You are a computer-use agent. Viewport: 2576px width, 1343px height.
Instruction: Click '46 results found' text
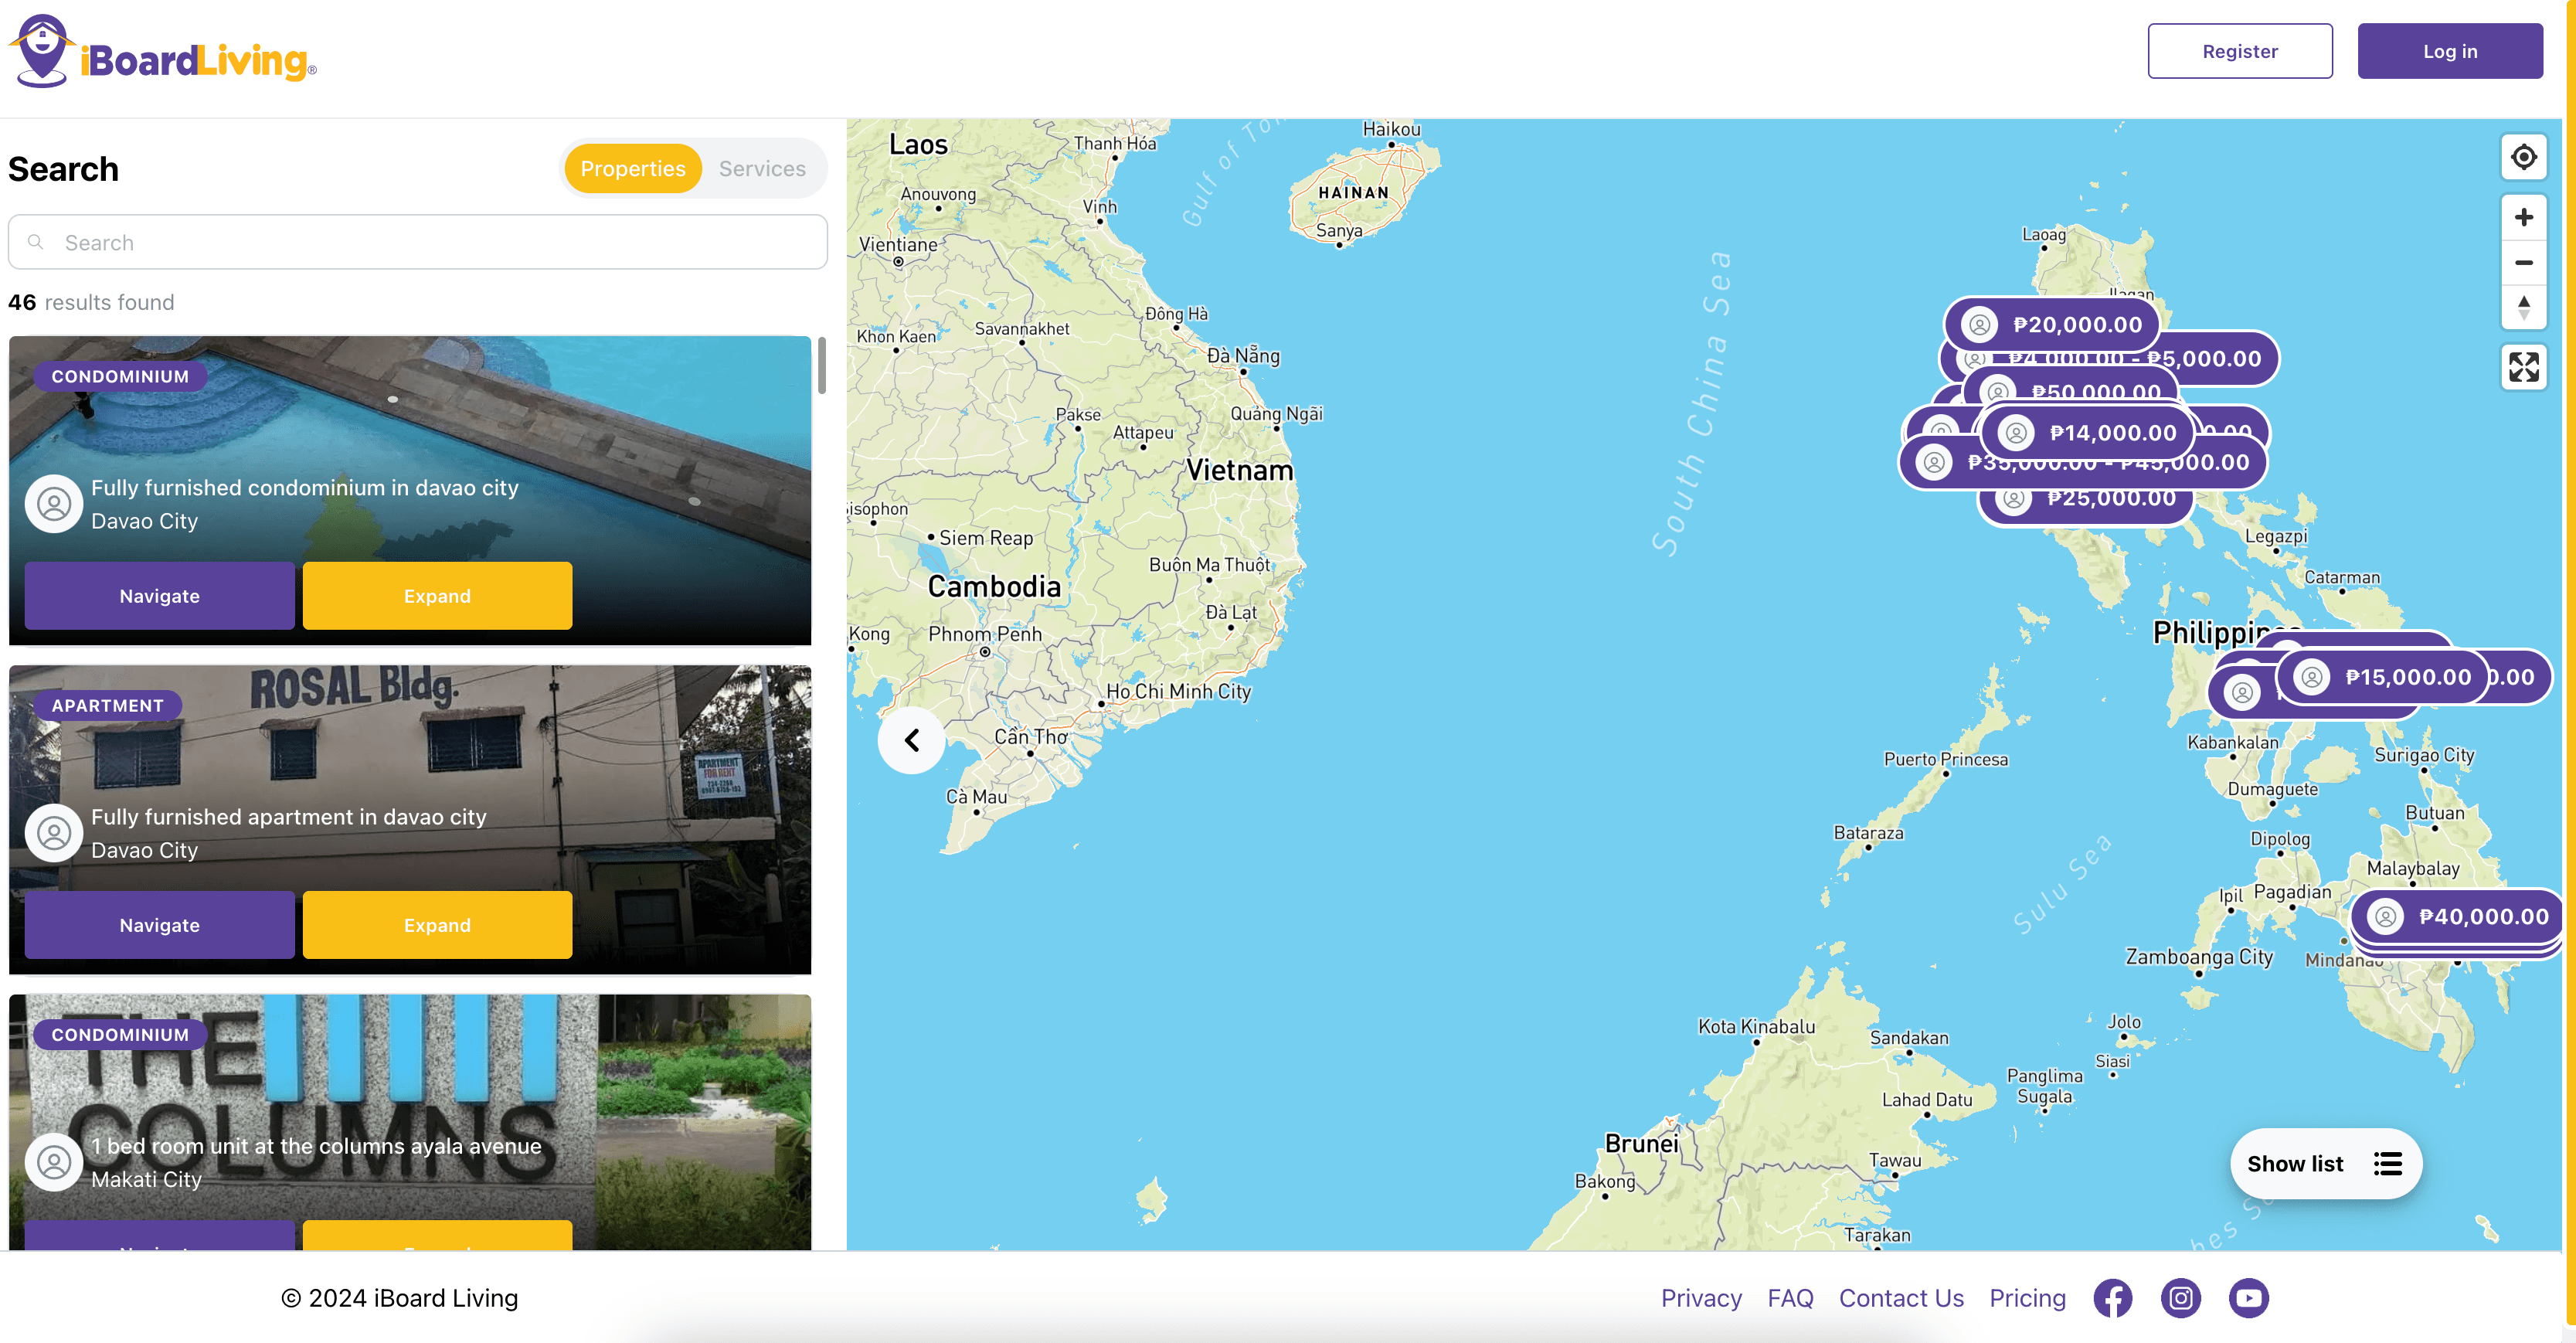coord(91,302)
